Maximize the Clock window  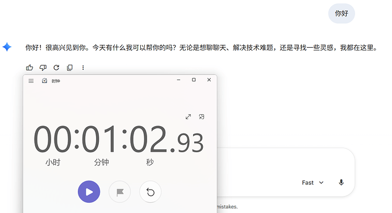pyautogui.click(x=194, y=80)
